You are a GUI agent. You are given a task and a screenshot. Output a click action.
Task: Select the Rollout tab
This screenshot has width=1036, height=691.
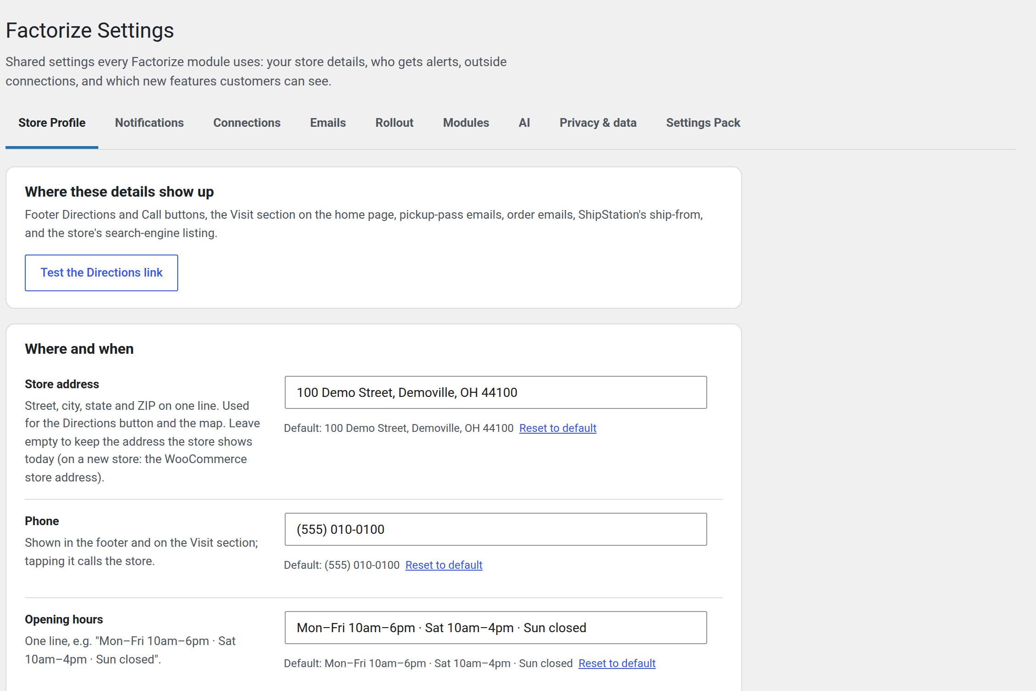[x=394, y=123]
